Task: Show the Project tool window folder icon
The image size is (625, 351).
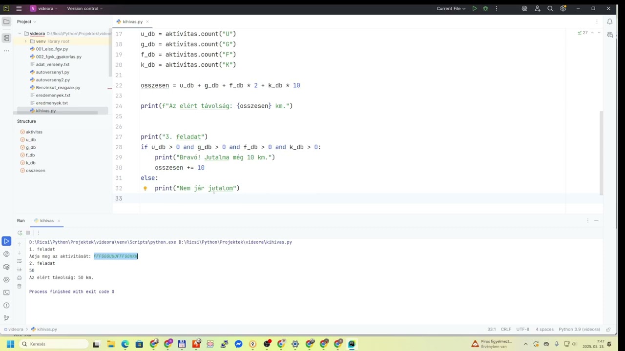Action: [x=6, y=21]
